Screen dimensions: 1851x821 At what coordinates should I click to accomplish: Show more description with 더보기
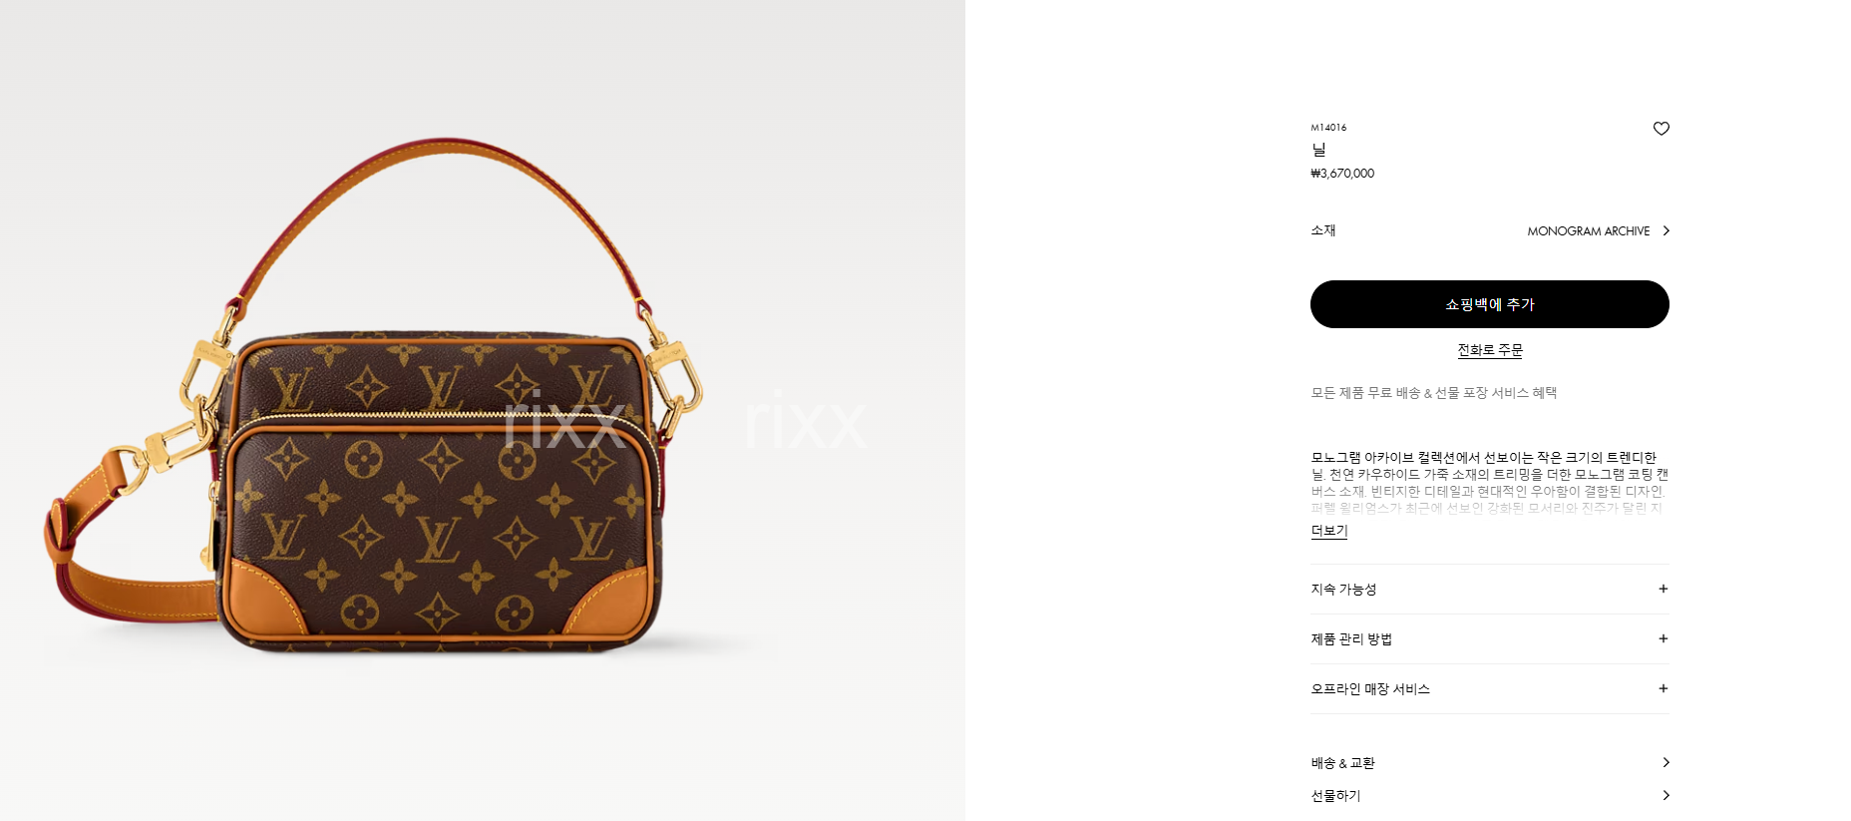click(x=1328, y=531)
